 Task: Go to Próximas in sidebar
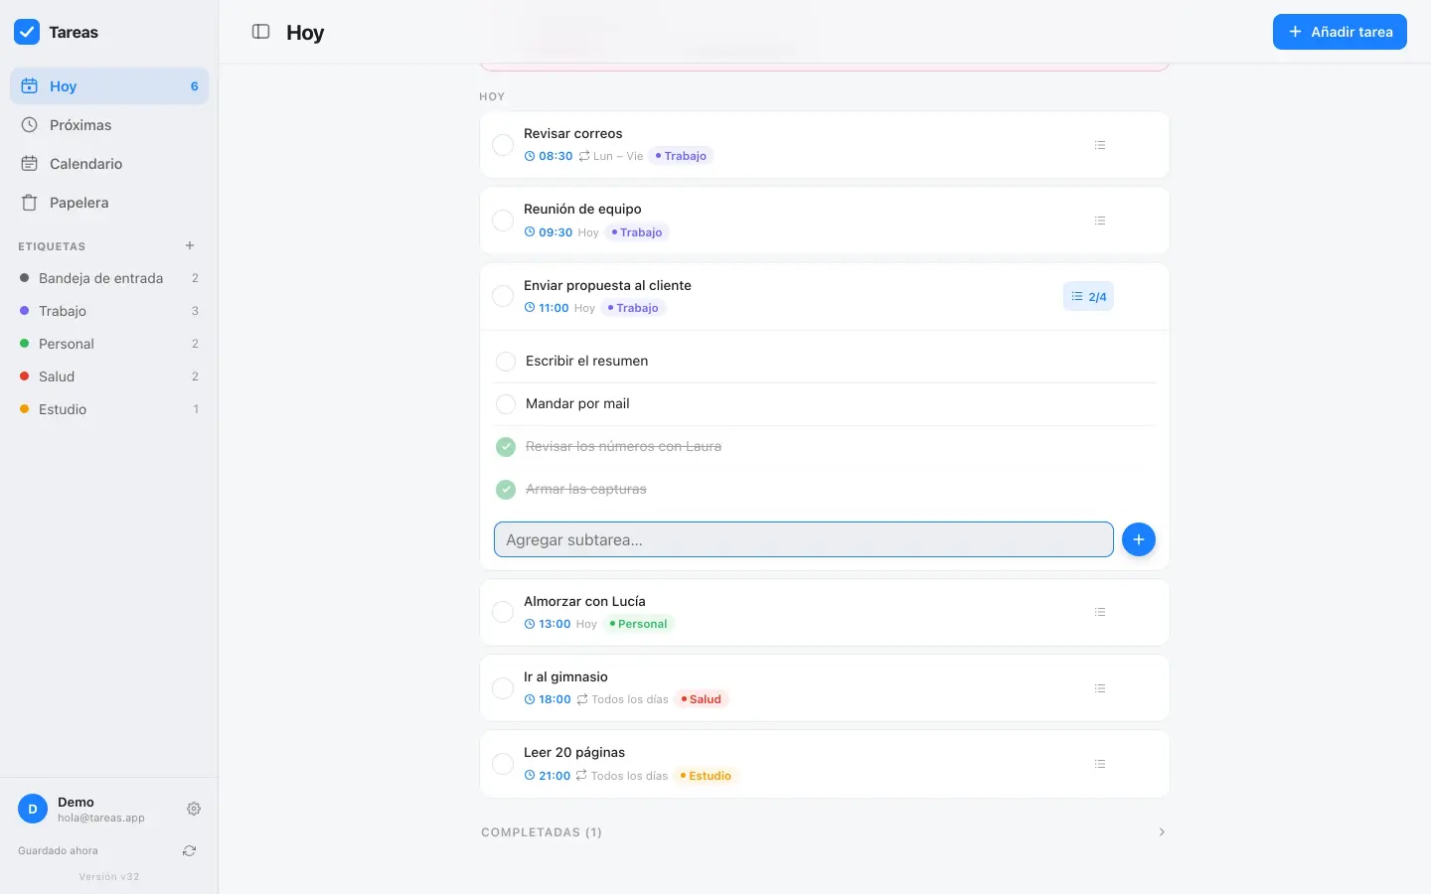point(109,125)
